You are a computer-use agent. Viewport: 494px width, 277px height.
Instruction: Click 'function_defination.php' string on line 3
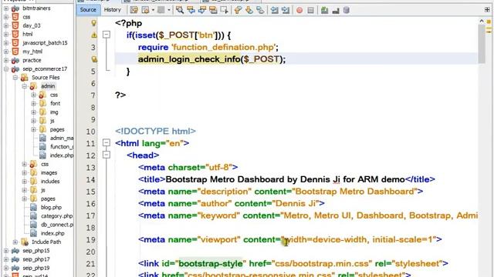click(224, 47)
